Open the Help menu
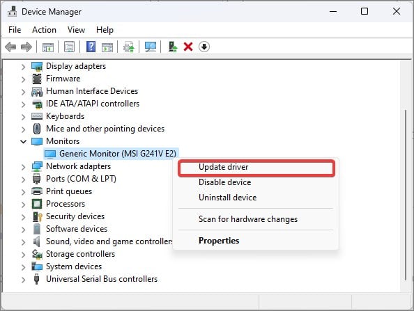The width and height of the screenshot is (414, 311). (105, 30)
